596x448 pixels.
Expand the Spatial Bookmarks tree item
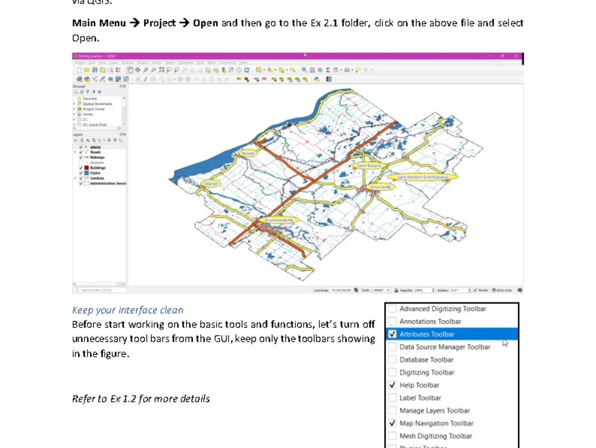pos(73,104)
